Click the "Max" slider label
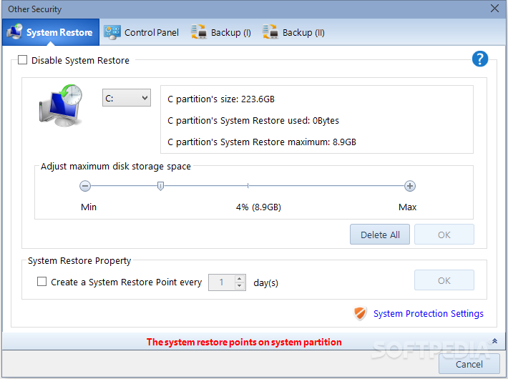 (408, 207)
